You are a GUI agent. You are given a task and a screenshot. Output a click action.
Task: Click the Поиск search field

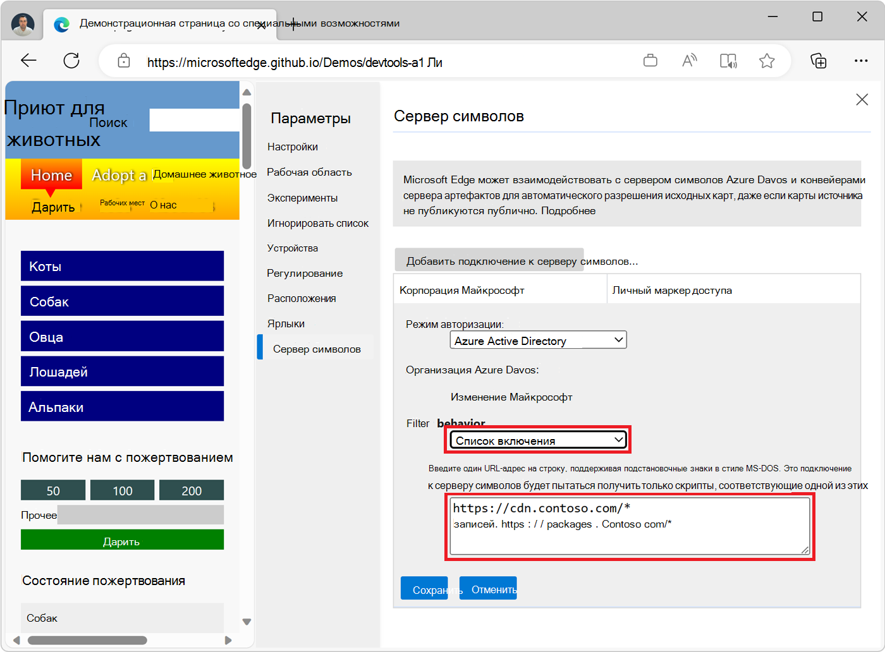point(195,120)
